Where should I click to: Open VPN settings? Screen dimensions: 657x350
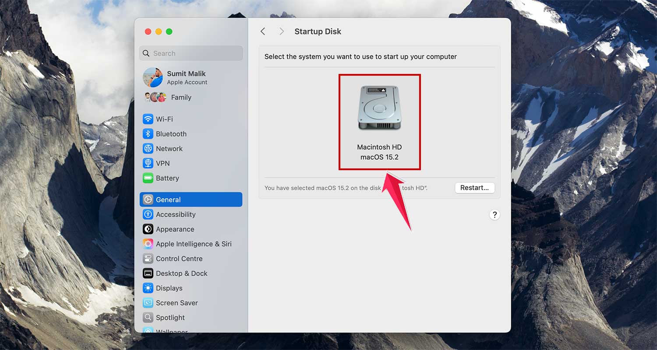coord(162,163)
